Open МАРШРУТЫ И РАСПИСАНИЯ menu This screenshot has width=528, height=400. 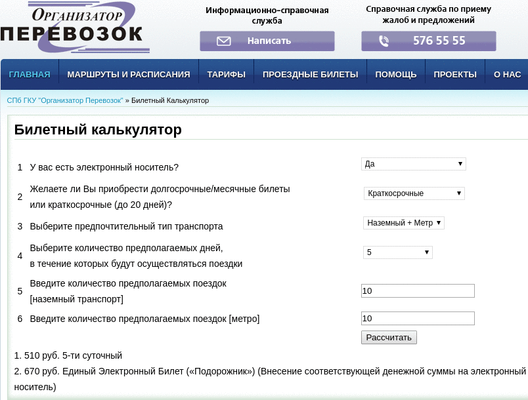(x=129, y=75)
